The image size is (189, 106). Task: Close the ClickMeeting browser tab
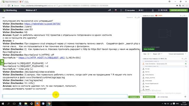(x=22, y=2)
